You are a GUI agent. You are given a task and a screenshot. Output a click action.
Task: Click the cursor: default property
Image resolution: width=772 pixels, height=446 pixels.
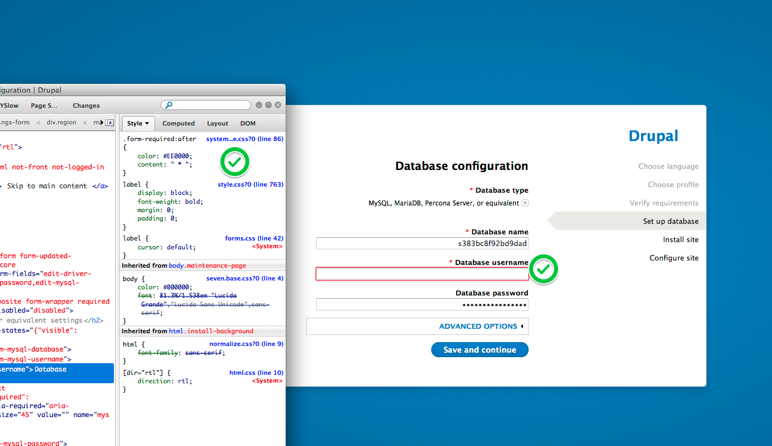167,247
